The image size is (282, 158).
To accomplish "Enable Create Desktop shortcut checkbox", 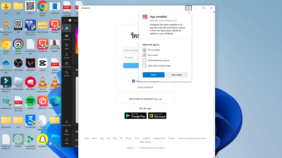I will 144,60.
